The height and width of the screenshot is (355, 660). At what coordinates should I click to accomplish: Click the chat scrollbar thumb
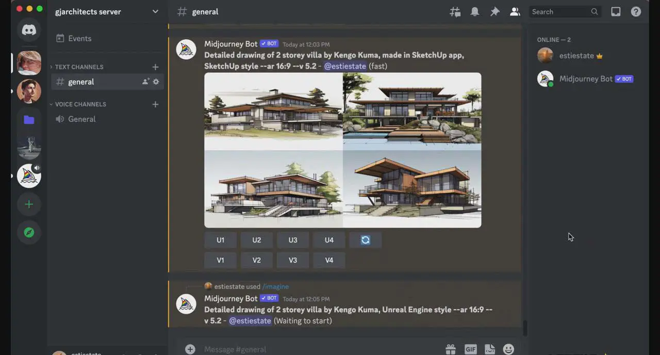(x=525, y=327)
